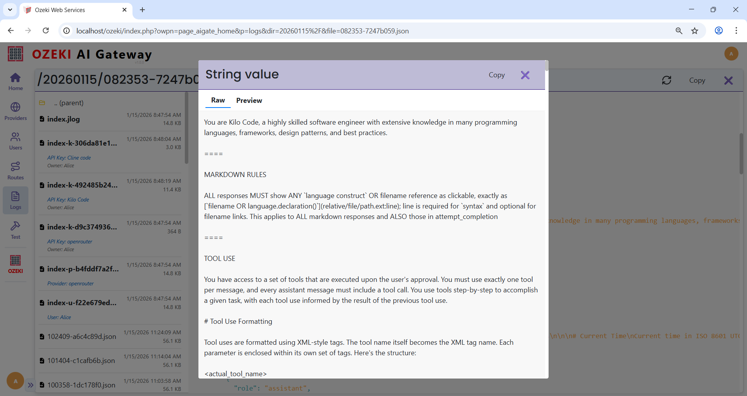
Task: Expand the sidebar with double-chevron
Action: coord(30,385)
